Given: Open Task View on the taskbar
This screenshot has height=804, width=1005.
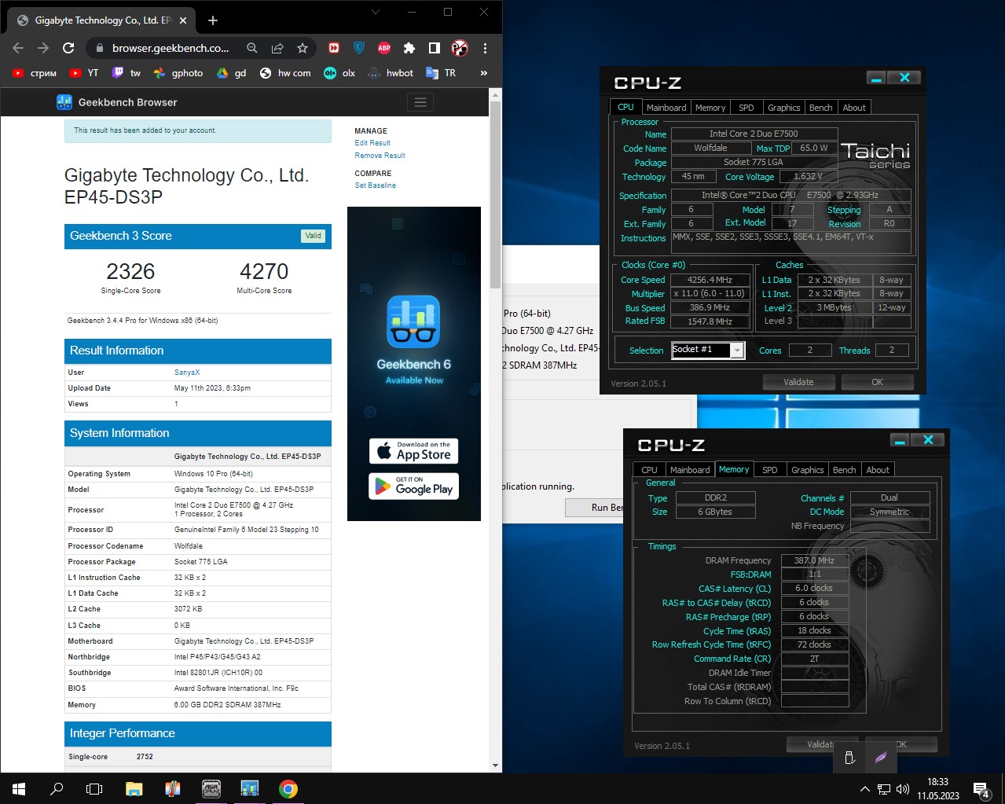Looking at the screenshot, I should click(94, 789).
